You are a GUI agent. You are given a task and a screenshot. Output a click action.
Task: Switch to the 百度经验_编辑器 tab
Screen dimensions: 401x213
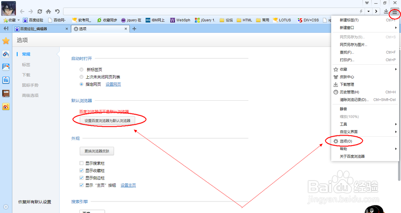tap(41, 29)
